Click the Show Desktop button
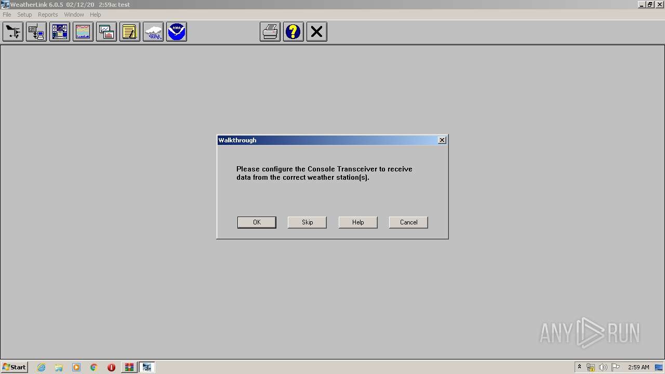 point(659,367)
